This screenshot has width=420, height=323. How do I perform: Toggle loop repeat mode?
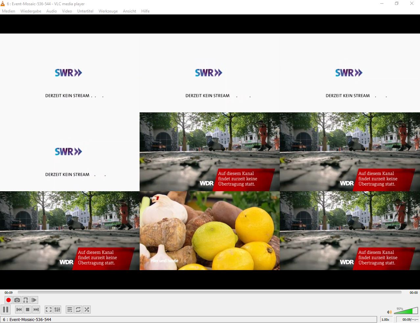point(78,310)
